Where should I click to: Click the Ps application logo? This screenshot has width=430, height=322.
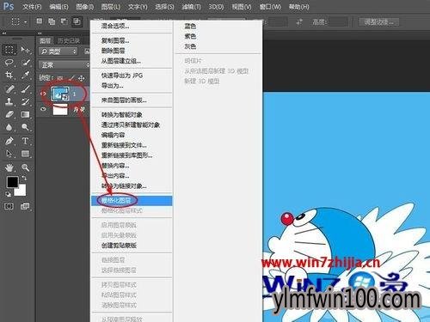(9, 6)
